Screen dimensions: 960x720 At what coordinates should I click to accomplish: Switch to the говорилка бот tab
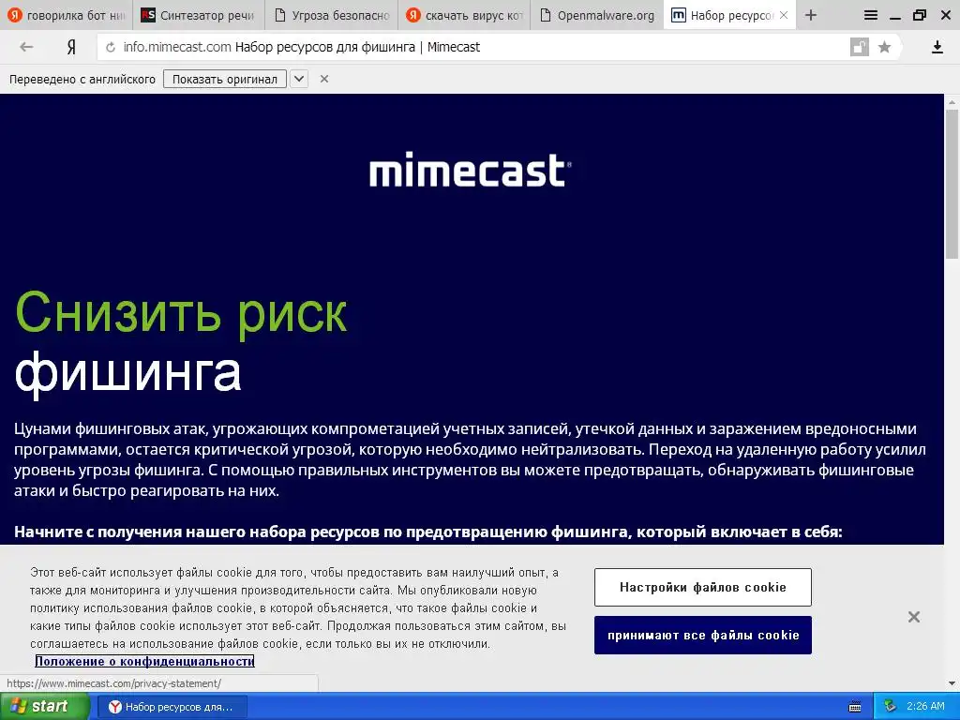(67, 15)
